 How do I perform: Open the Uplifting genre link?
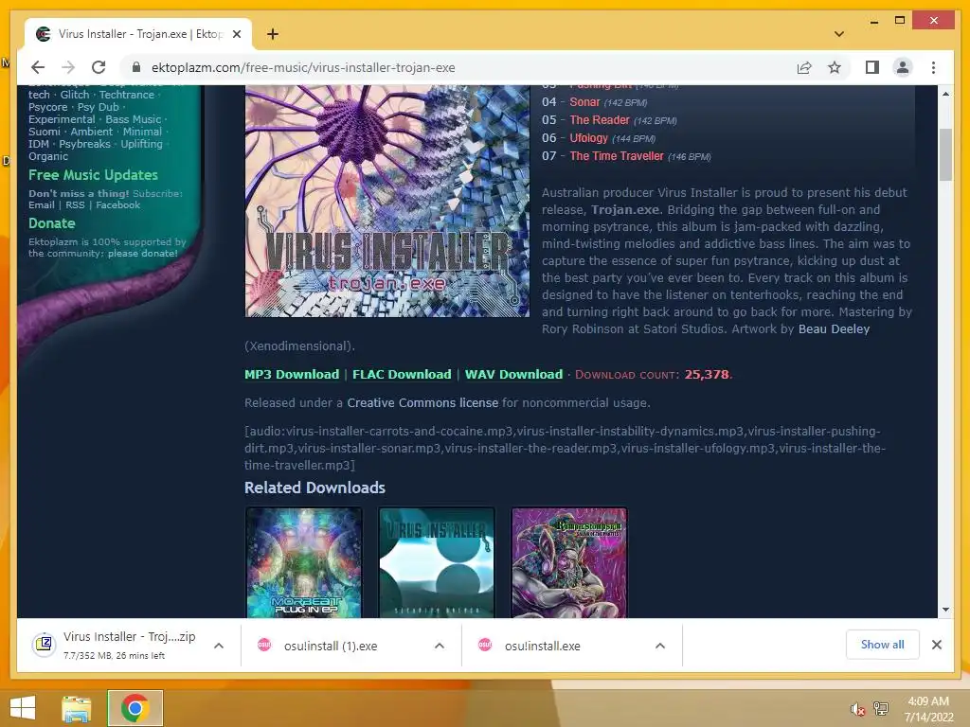click(142, 144)
